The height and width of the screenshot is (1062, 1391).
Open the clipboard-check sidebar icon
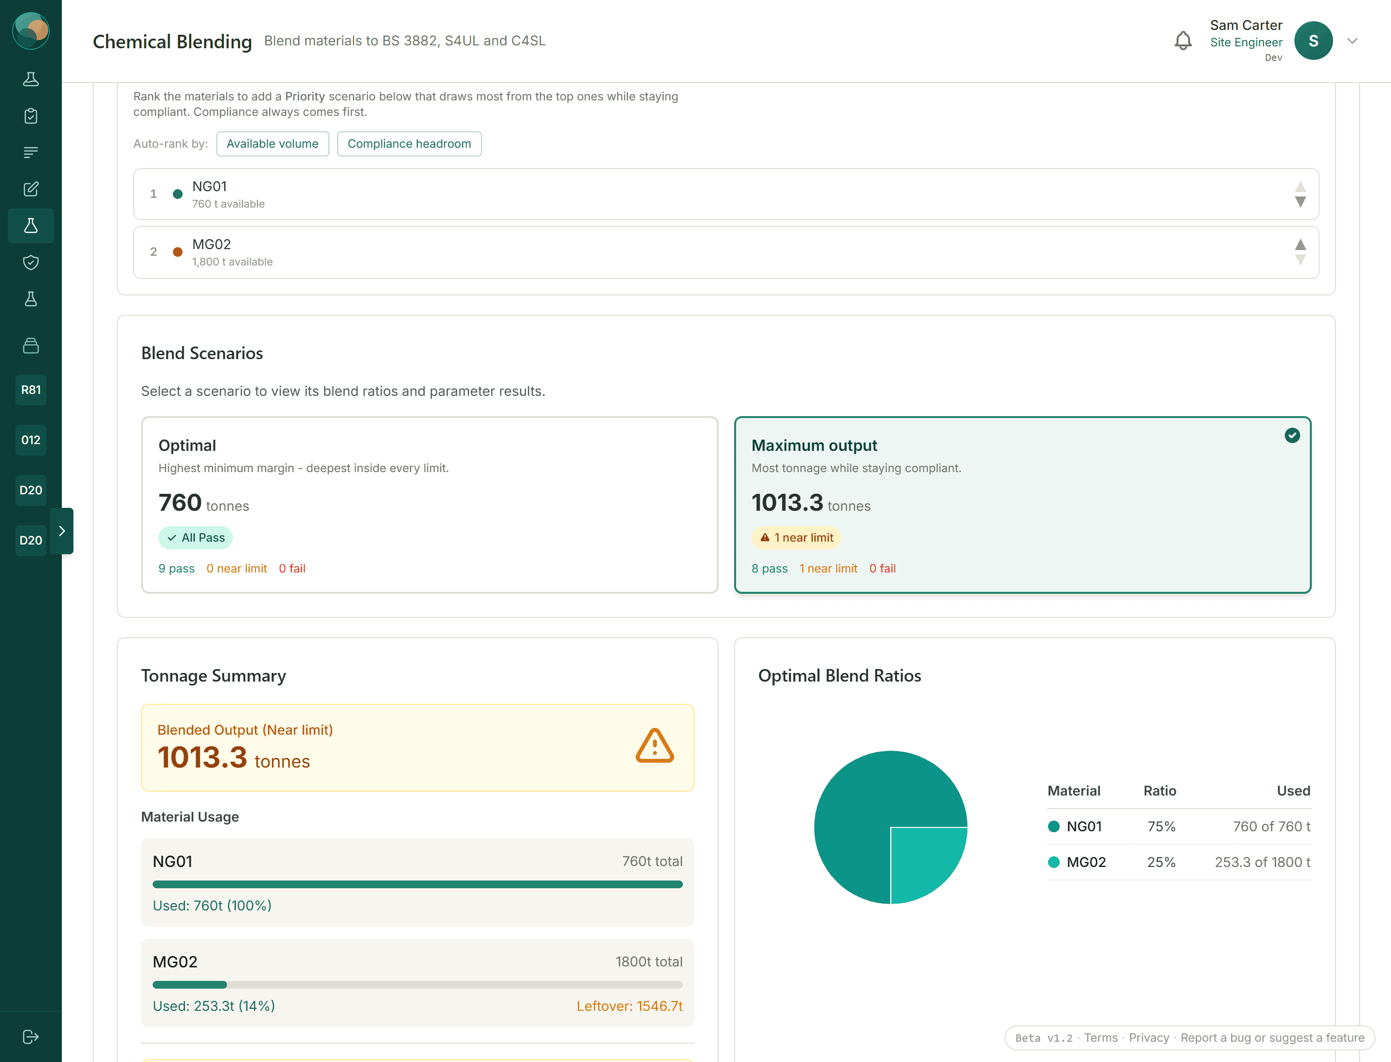[31, 116]
